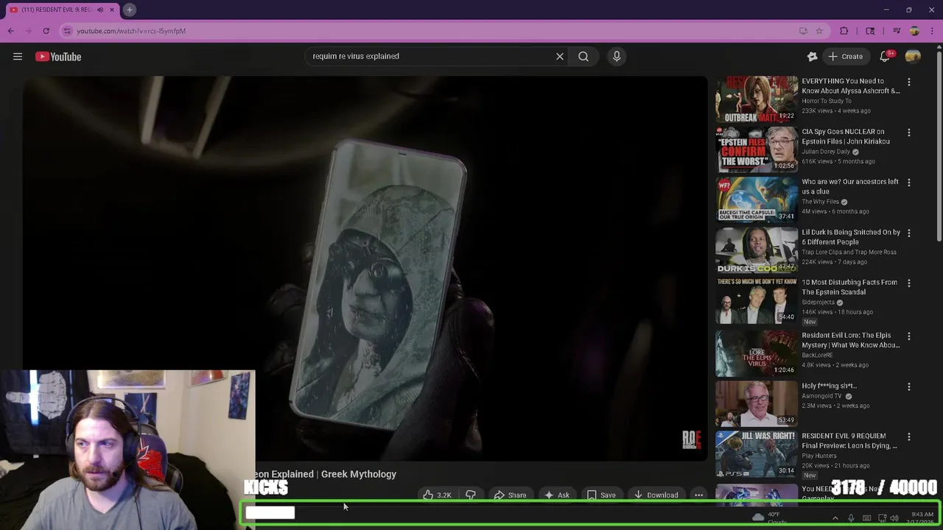Share the video
The image size is (943, 530).
click(510, 495)
